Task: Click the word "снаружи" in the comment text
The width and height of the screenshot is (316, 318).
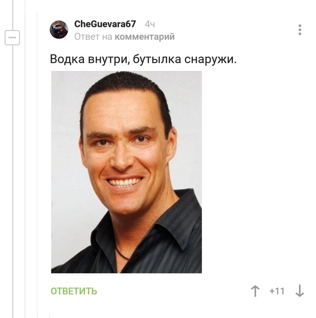Action: (x=210, y=60)
